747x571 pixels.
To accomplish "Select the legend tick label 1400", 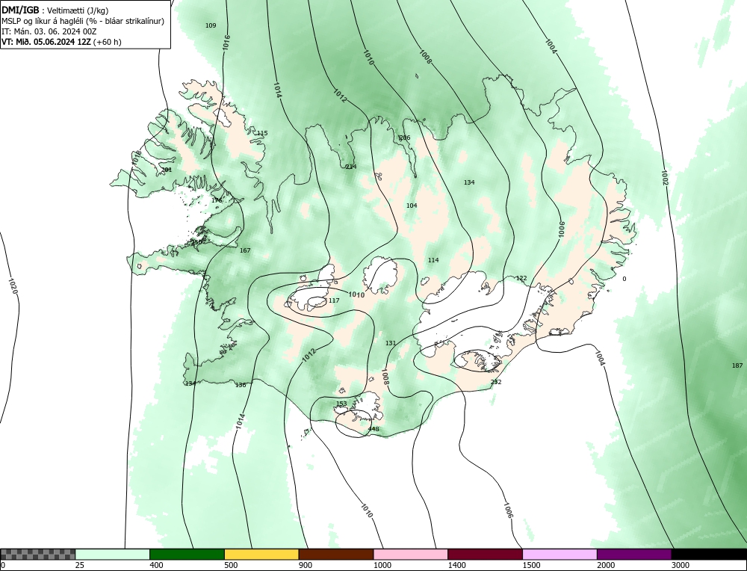I will coord(457,565).
